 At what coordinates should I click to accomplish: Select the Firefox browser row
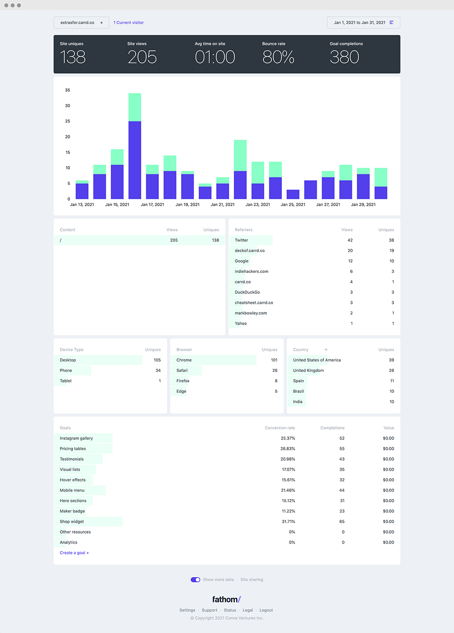tap(227, 381)
